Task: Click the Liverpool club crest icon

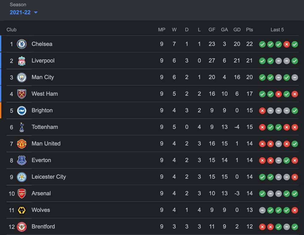Action: (22, 61)
